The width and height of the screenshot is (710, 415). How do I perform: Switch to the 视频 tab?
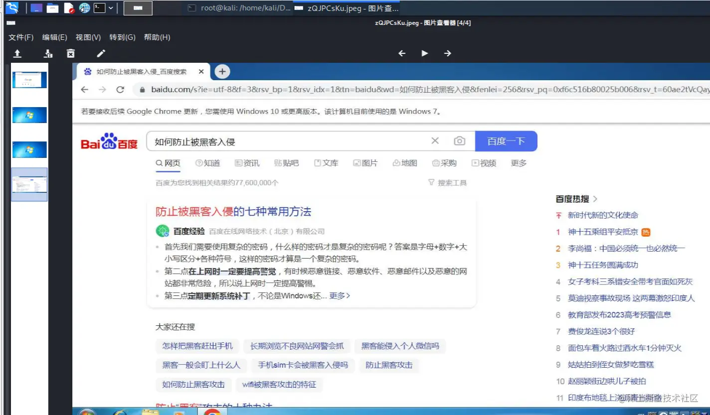pos(484,163)
